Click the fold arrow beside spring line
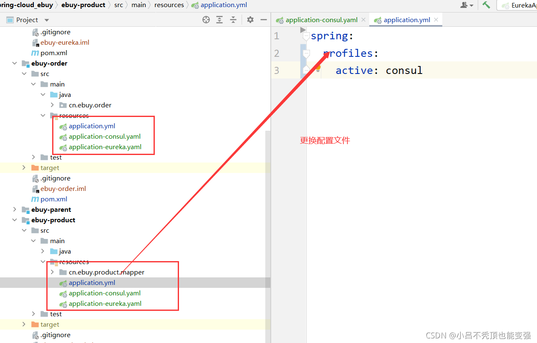 [306, 36]
